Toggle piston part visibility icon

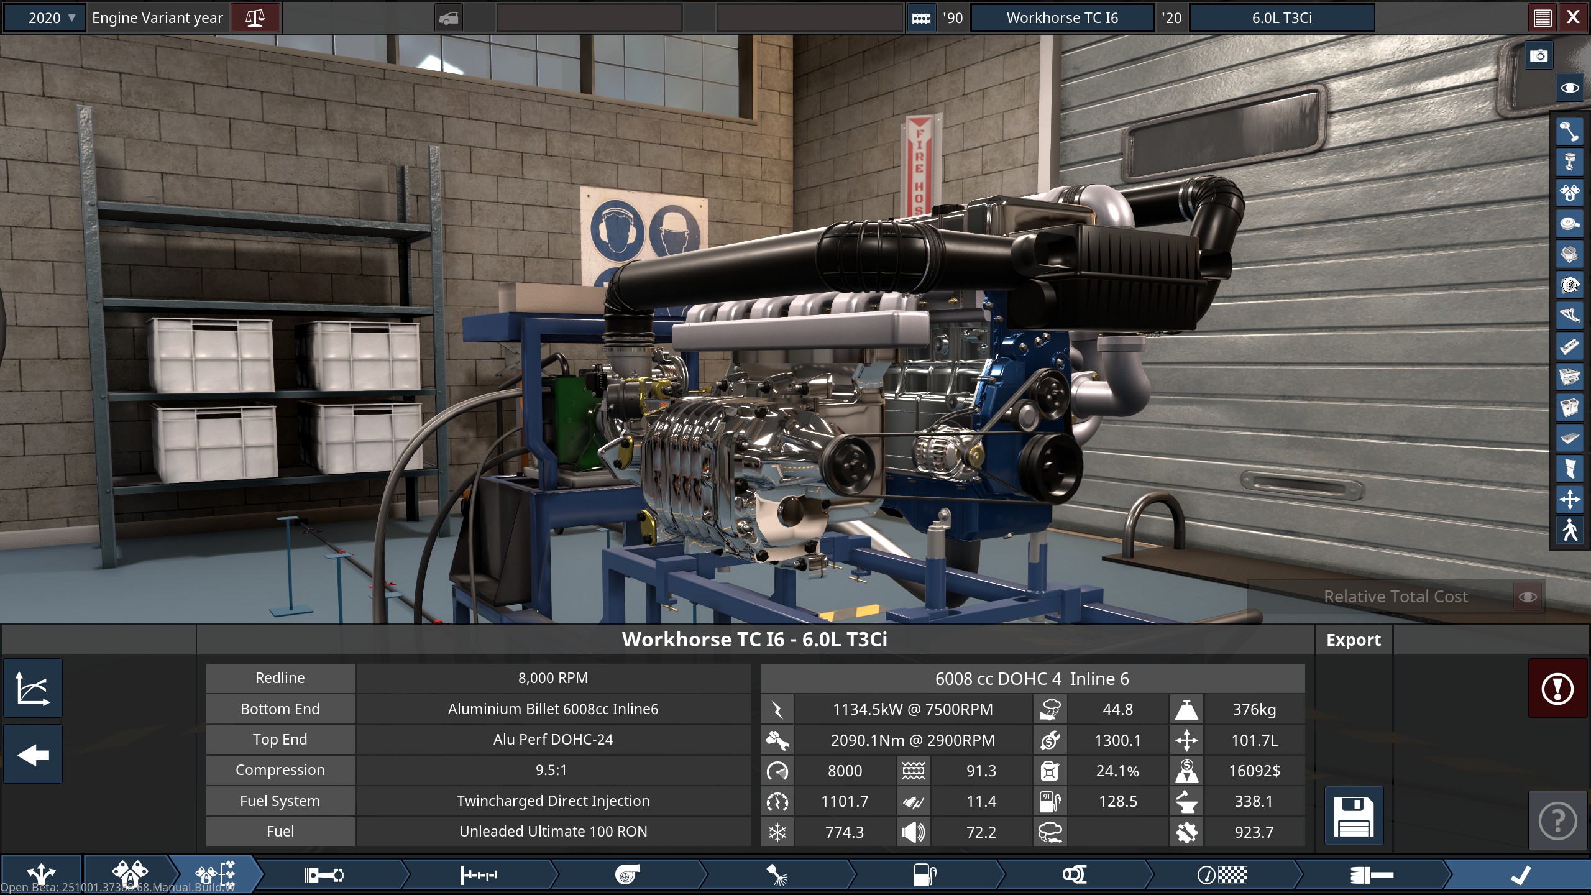coord(1570,162)
